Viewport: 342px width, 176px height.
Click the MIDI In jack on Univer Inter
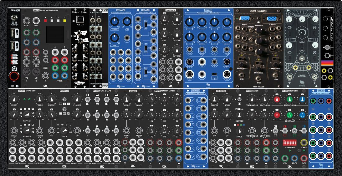pos(78,33)
